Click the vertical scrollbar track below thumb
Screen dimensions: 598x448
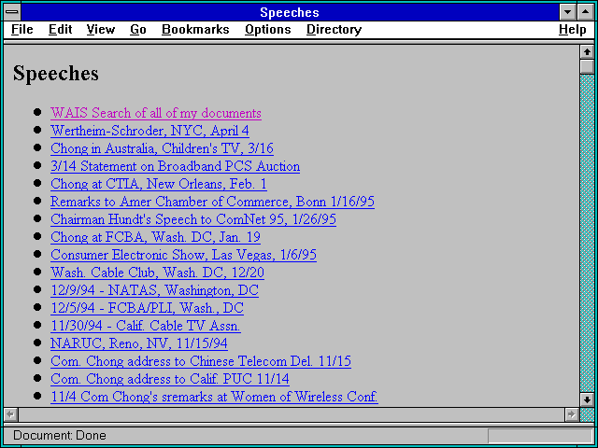pos(587,233)
